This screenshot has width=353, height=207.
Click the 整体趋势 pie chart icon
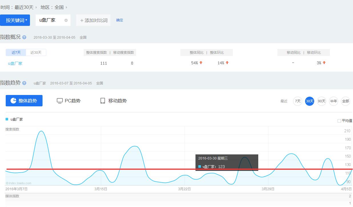pos(13,101)
